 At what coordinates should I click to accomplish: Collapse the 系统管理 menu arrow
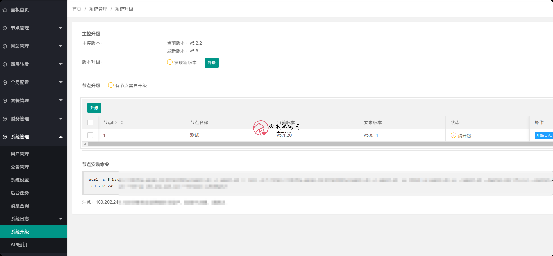pyautogui.click(x=61, y=137)
